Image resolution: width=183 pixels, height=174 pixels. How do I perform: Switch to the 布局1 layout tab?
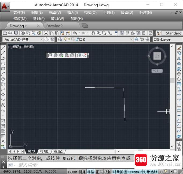(44, 151)
